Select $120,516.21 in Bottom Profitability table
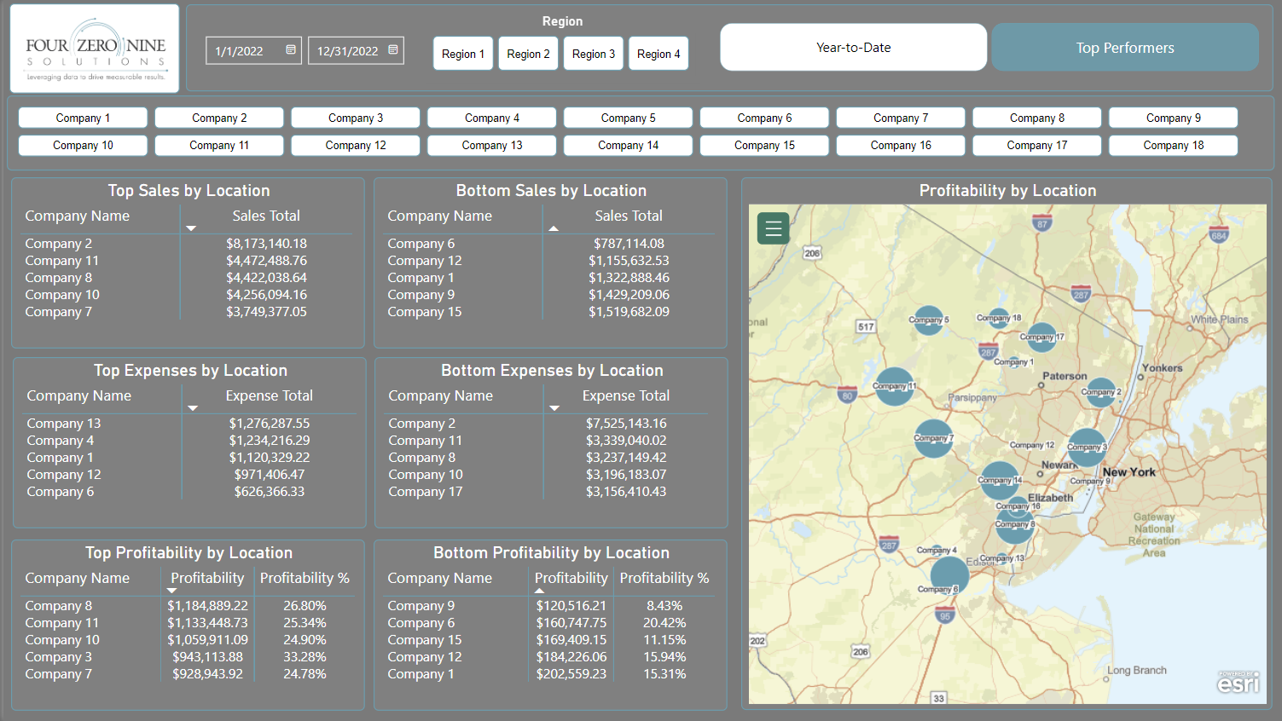 [x=571, y=606]
